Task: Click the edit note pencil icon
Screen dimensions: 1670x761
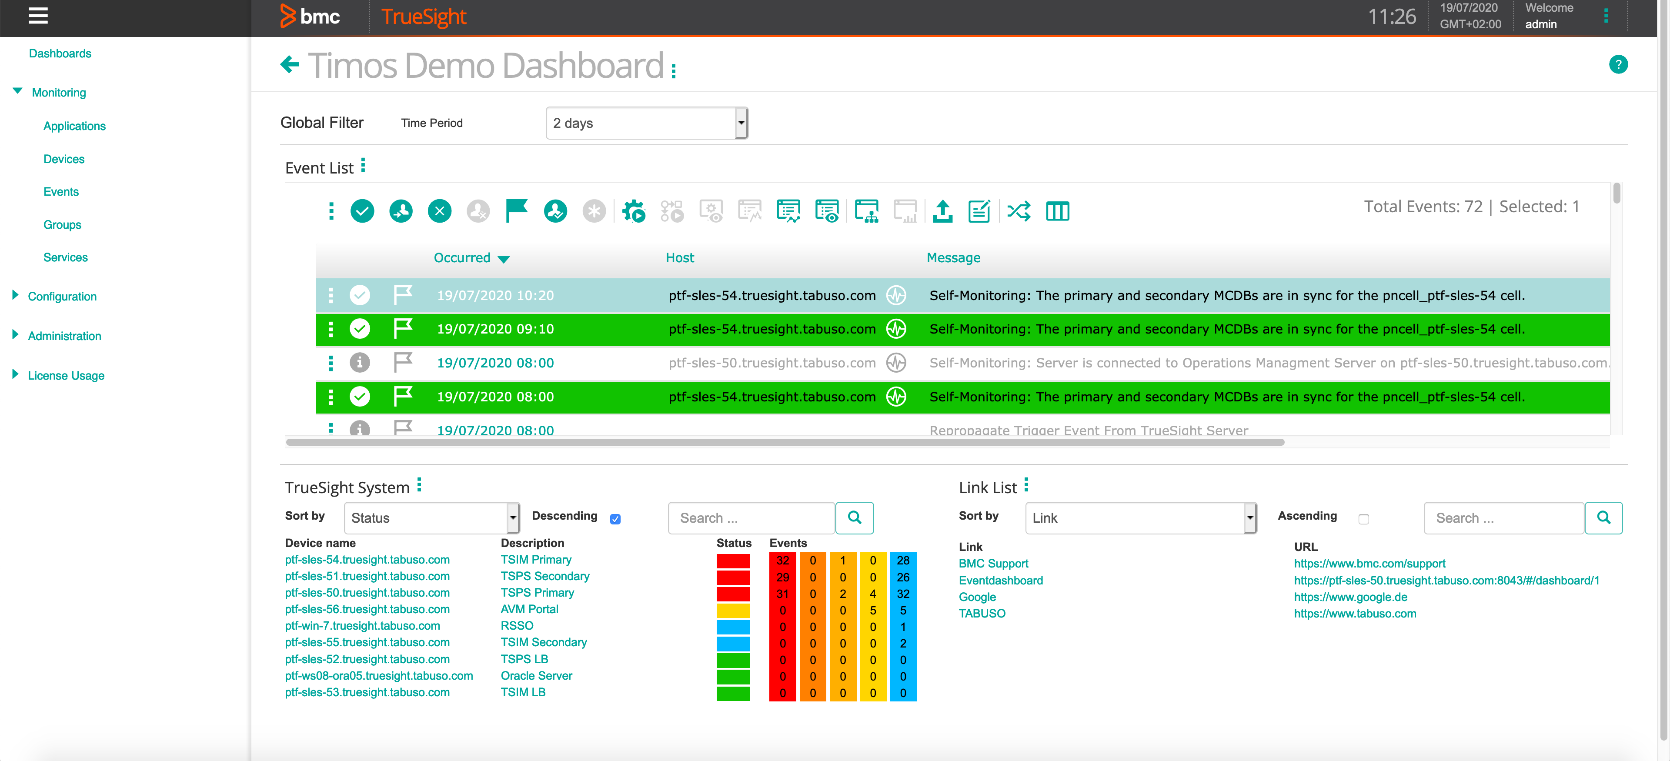Action: 979,210
